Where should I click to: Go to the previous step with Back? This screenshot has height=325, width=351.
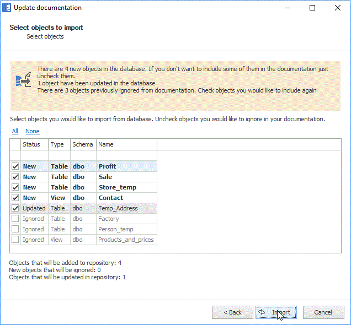(x=232, y=312)
